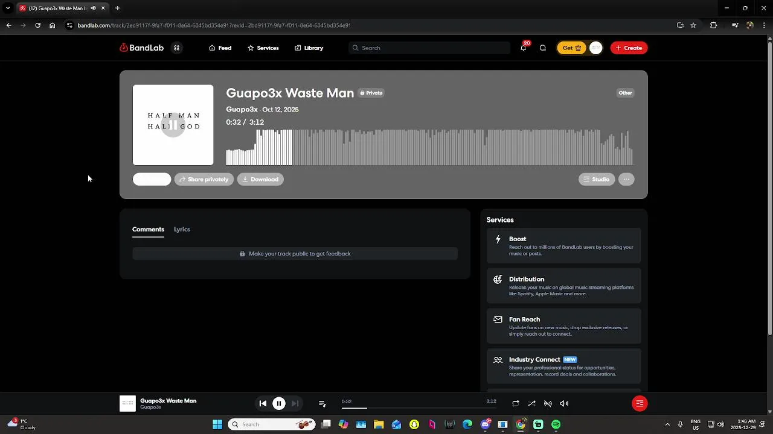
Task: Open Snapchat from the taskbar
Action: (414, 424)
